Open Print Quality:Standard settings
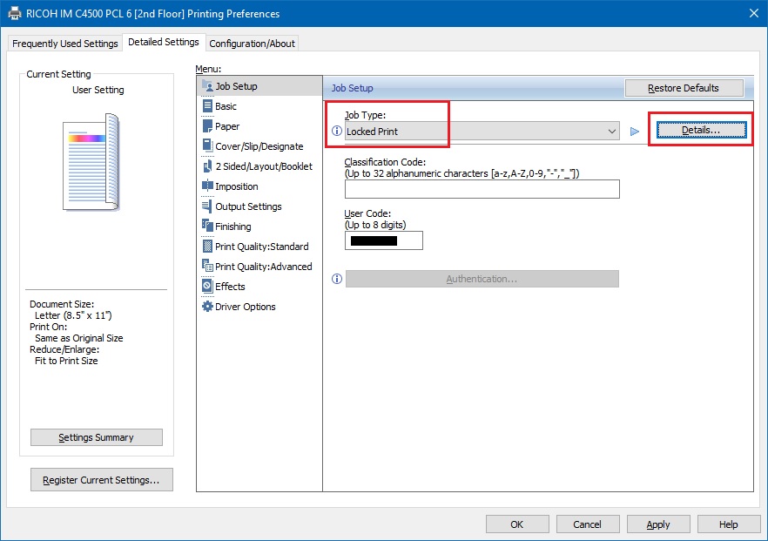768x541 pixels. [x=259, y=246]
